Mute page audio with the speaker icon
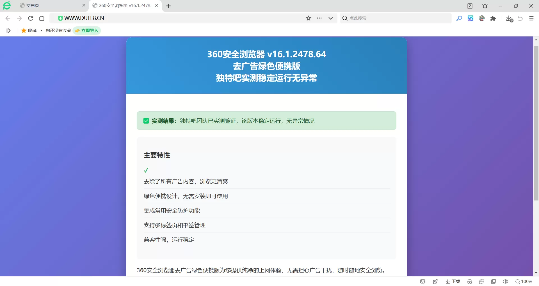 pos(506,281)
